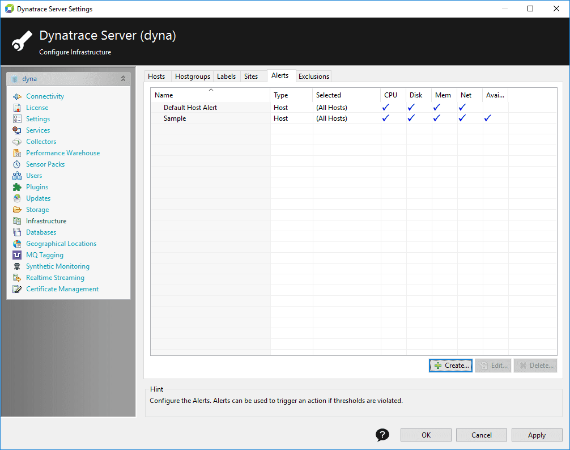Click the Certificate Management icon

tap(17, 289)
